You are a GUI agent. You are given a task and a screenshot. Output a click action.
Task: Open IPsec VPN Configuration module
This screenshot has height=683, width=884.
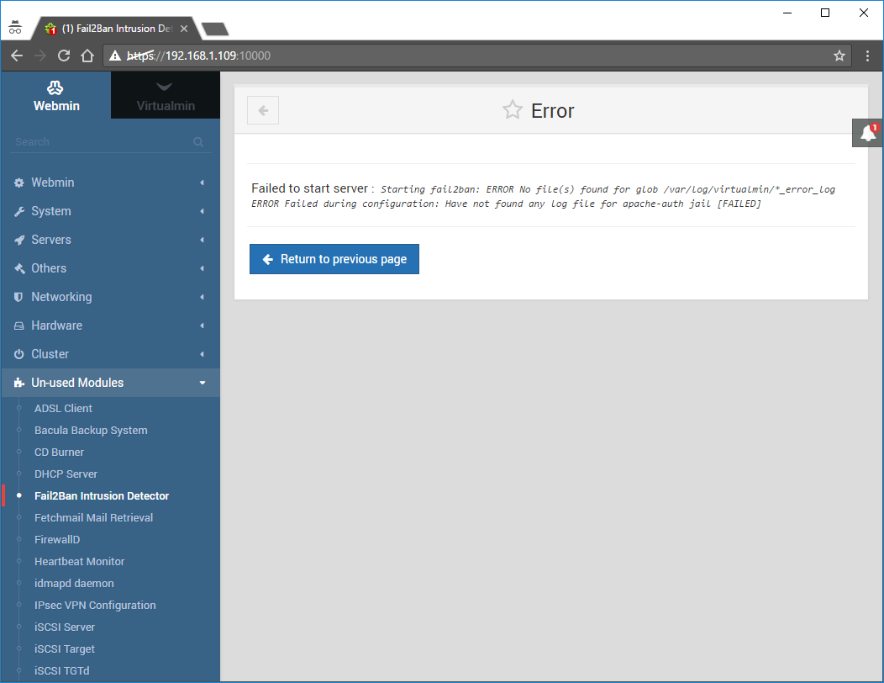[95, 605]
